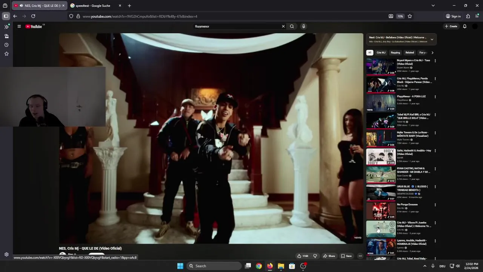This screenshot has width=483, height=272.
Task: Show hidden system tray icons
Action: 425,266
